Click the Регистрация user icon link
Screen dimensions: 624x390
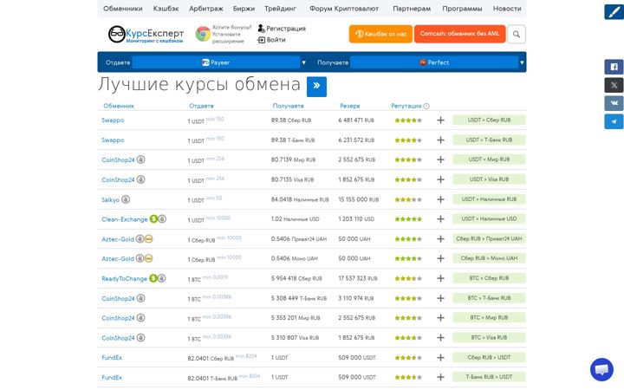pyautogui.click(x=282, y=29)
